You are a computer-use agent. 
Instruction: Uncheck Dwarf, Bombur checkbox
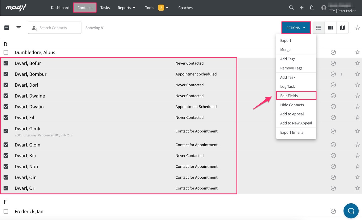click(6, 74)
